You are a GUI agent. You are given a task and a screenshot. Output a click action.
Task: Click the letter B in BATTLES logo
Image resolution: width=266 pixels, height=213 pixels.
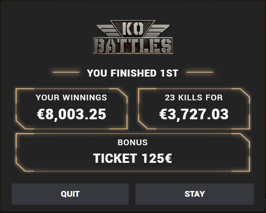(99, 46)
